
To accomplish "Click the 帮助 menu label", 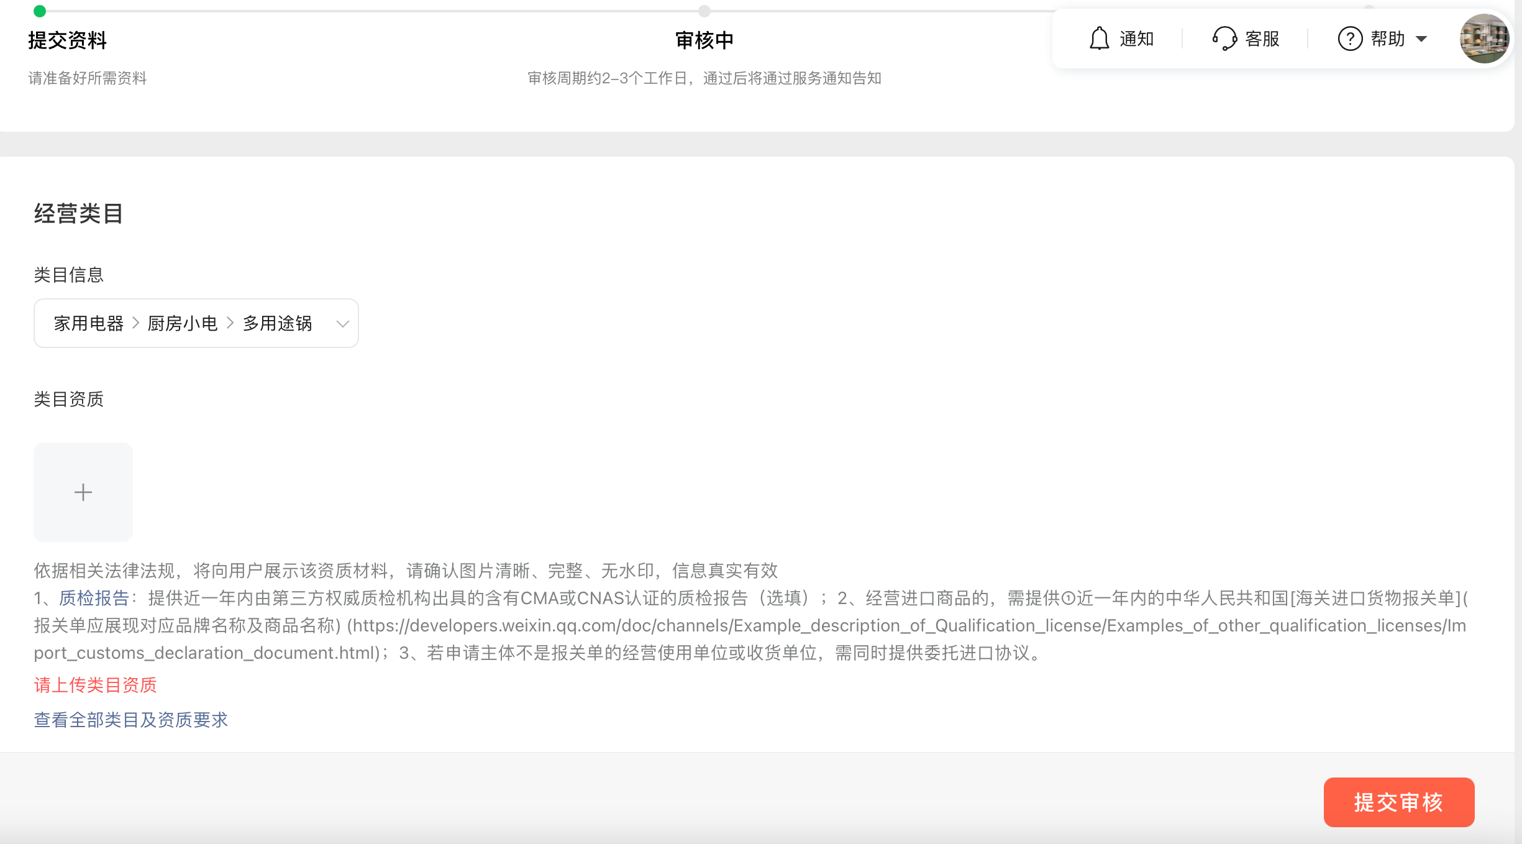I will click(x=1387, y=39).
